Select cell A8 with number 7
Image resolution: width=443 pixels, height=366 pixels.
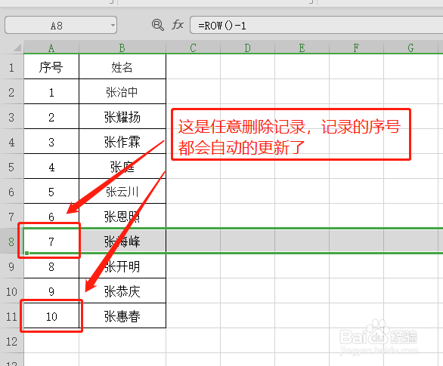51,241
